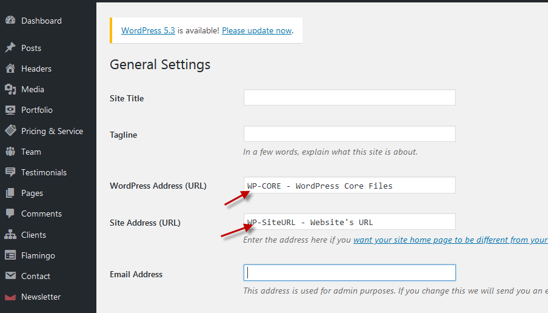Select the Testimonials menu label
548x313 pixels.
pos(44,172)
